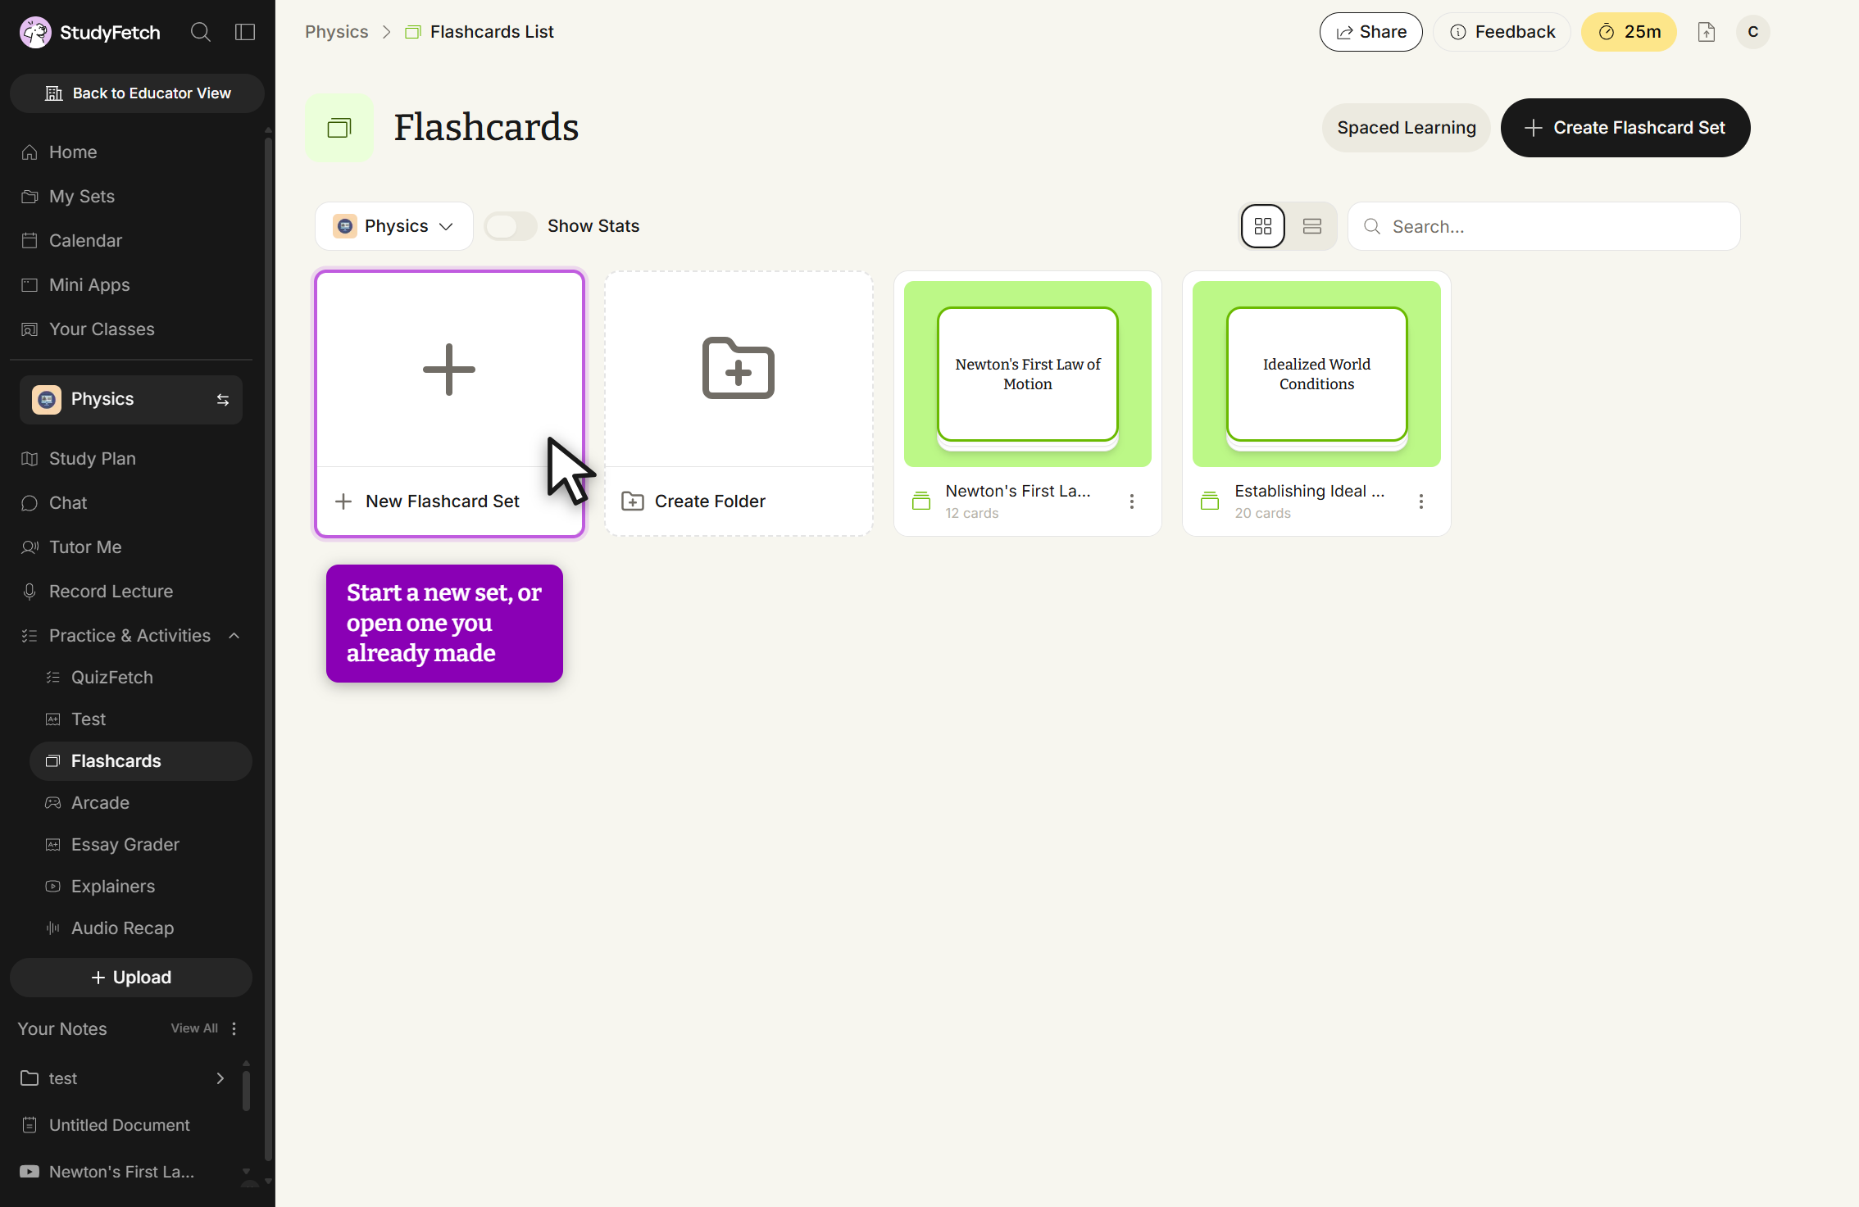The image size is (1859, 1207).
Task: Click the Flashcards heading icon
Action: (x=339, y=128)
